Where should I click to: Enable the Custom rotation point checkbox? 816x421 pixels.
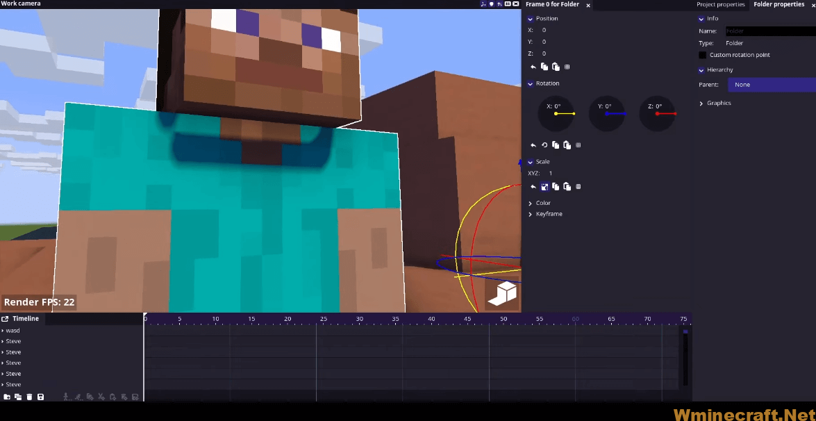click(x=703, y=55)
